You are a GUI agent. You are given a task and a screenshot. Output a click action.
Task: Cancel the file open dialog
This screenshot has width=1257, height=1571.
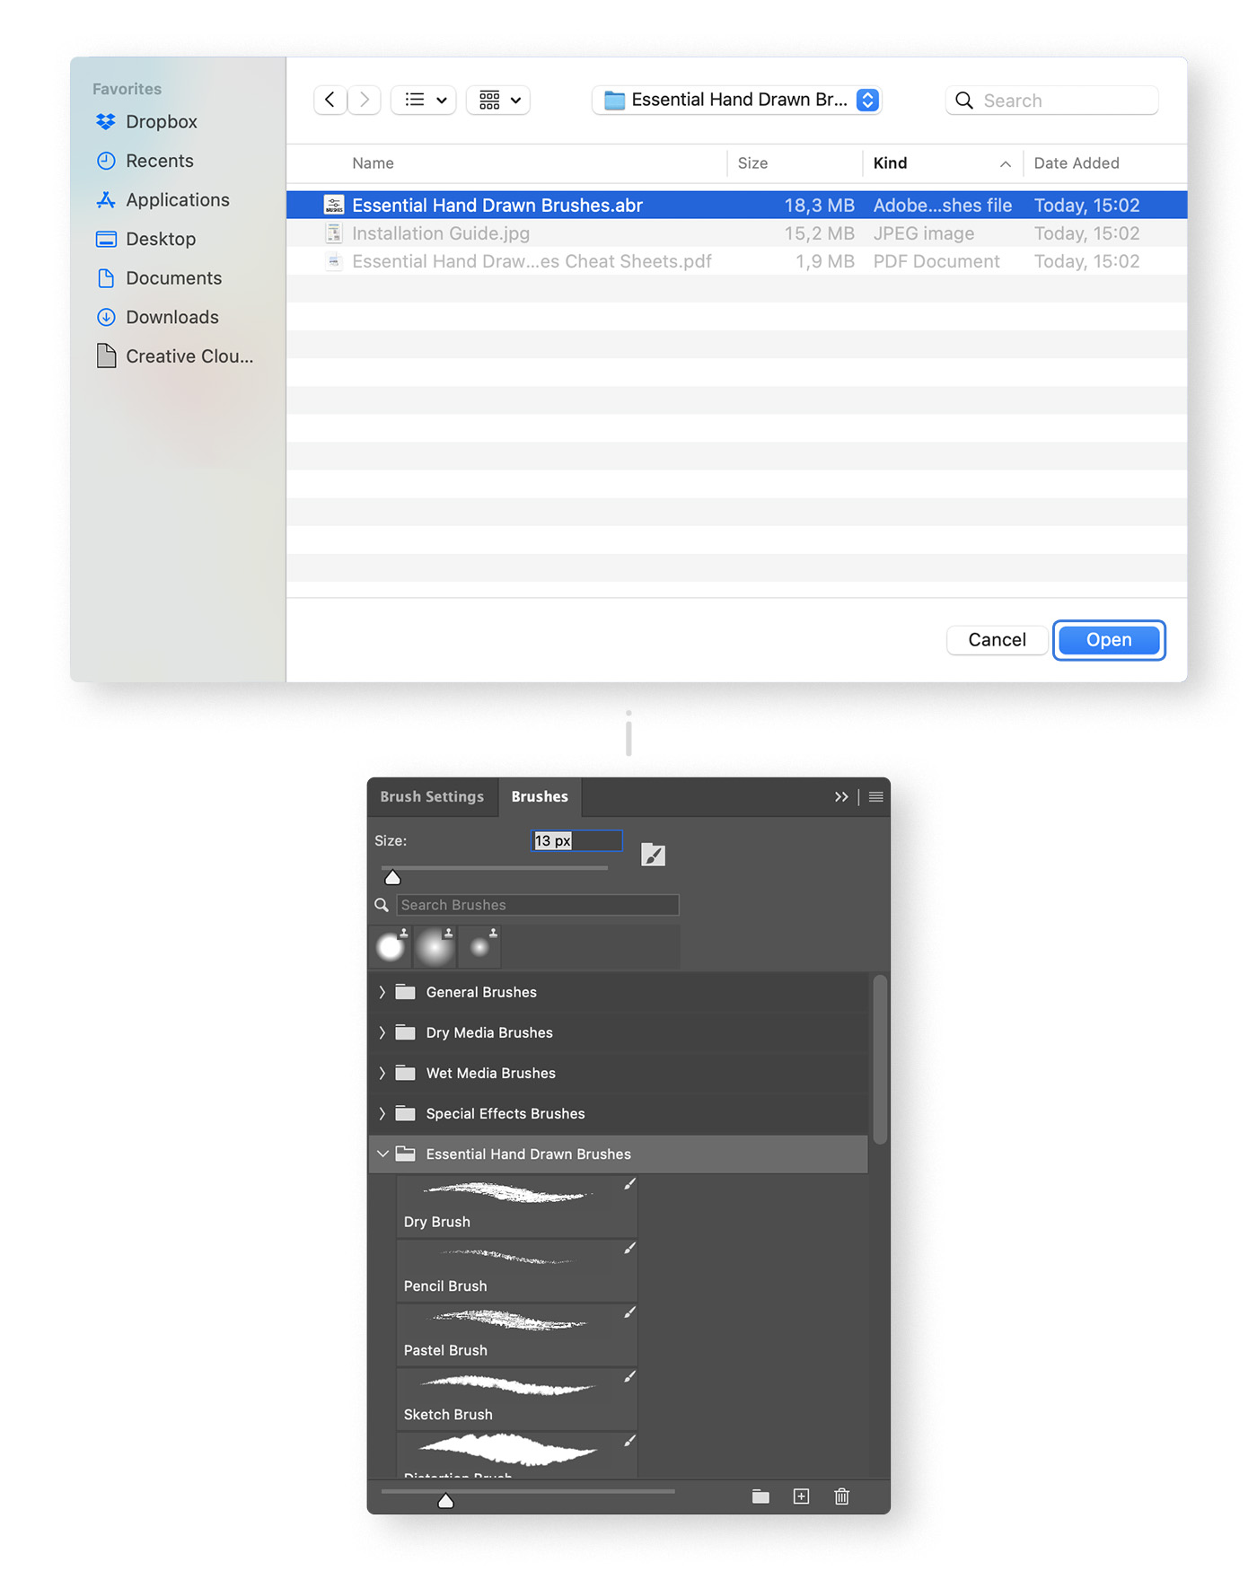997,640
